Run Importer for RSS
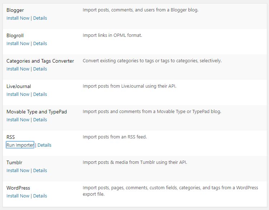 click(20, 145)
